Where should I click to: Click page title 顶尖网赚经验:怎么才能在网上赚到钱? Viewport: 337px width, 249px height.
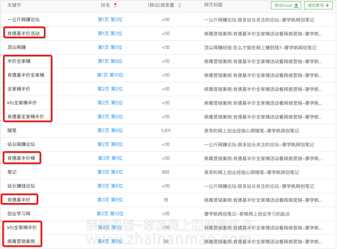(260, 48)
